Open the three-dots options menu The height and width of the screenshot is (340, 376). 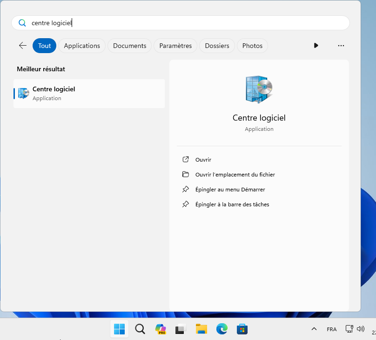[x=341, y=46]
